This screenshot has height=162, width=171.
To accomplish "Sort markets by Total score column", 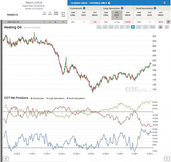I will point(56,13).
